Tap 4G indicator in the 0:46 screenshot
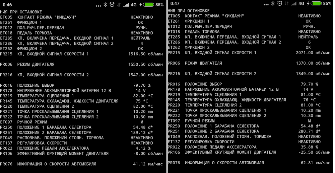Image resolution: width=335 pixels, height=173 pixels. (x=134, y=5)
